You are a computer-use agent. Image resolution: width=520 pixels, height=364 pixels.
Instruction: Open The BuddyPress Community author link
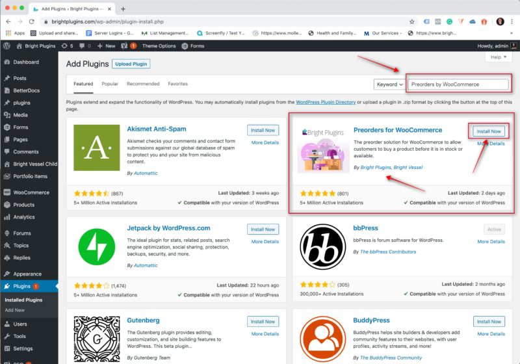pyautogui.click(x=391, y=357)
